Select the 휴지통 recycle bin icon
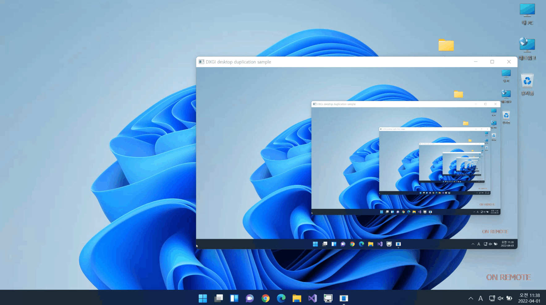The image size is (546, 305). point(527,84)
